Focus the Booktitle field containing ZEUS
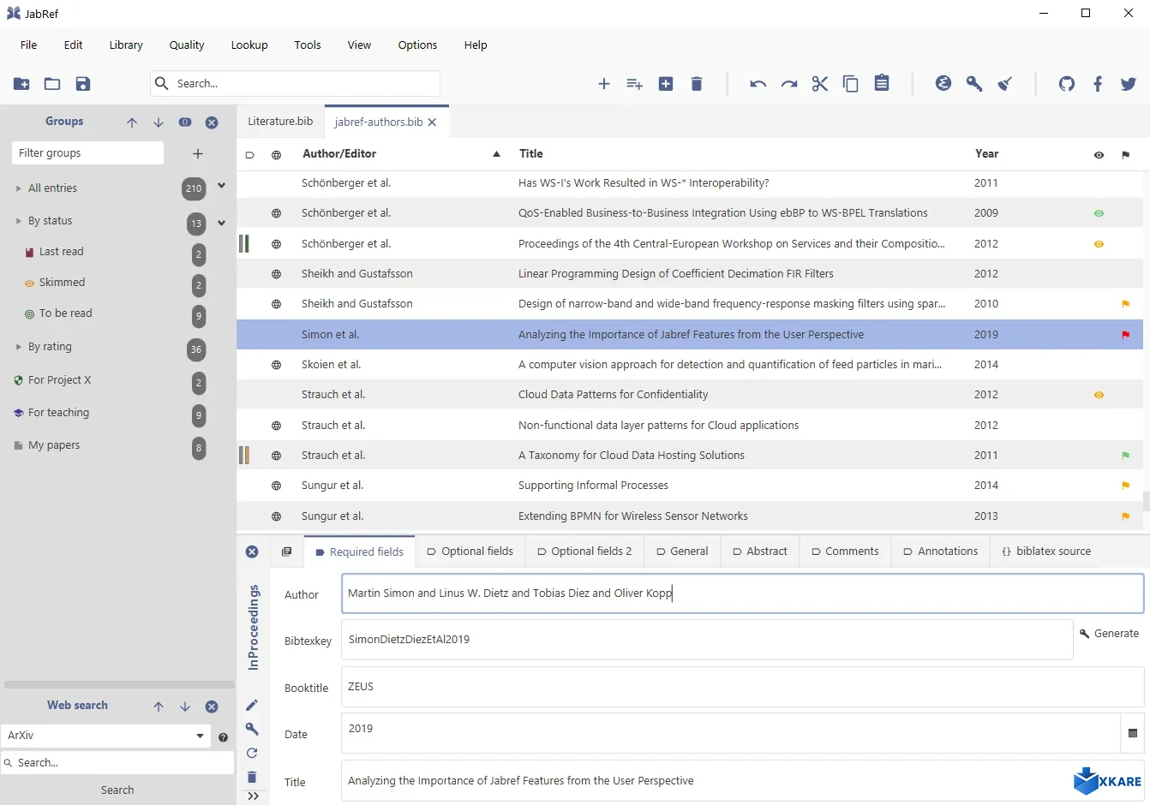The width and height of the screenshot is (1150, 805). 742,687
